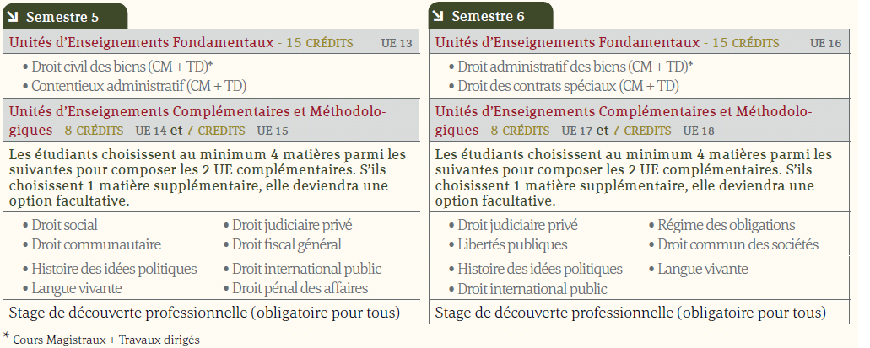The image size is (870, 348).
Task: Select Droit fiscal général option
Action: click(286, 244)
